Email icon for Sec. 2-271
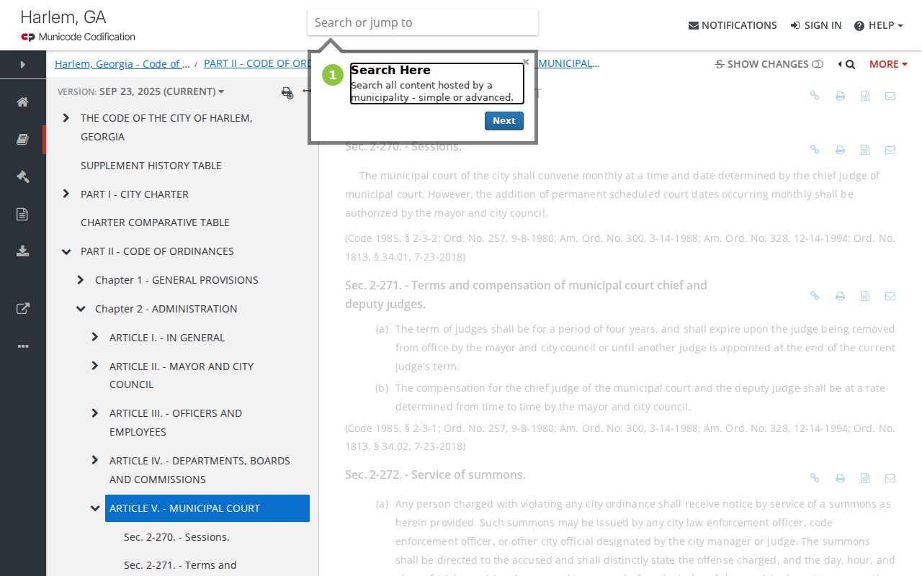Image resolution: width=922 pixels, height=576 pixels. pos(890,296)
